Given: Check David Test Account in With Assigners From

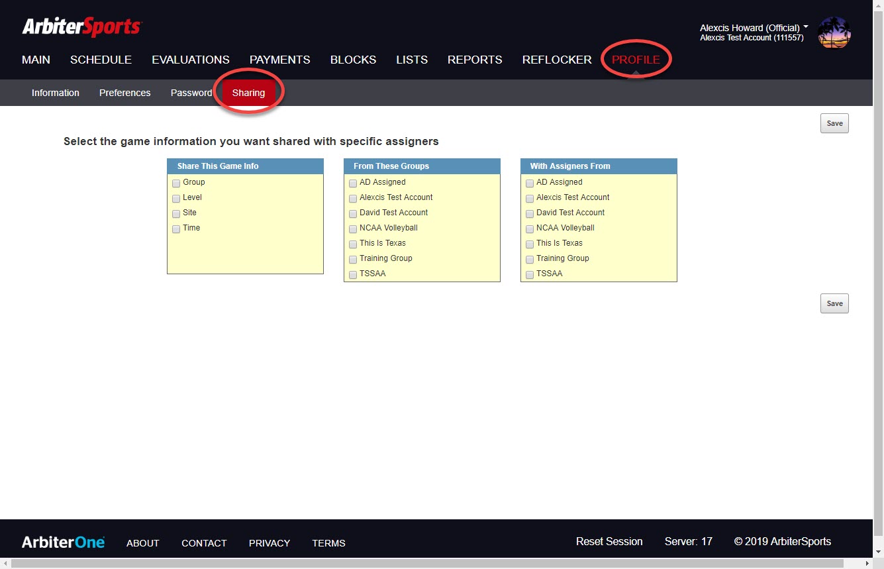Looking at the screenshot, I should point(530,214).
